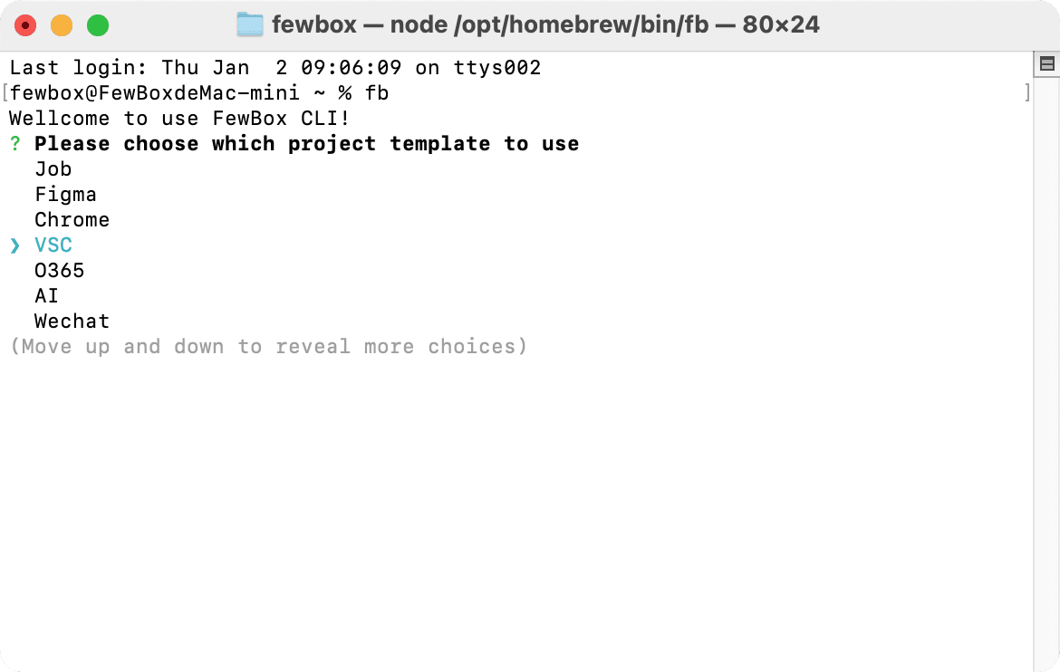Click the cyan chevron pointer beside VSC
This screenshot has width=1060, height=672.
click(14, 245)
